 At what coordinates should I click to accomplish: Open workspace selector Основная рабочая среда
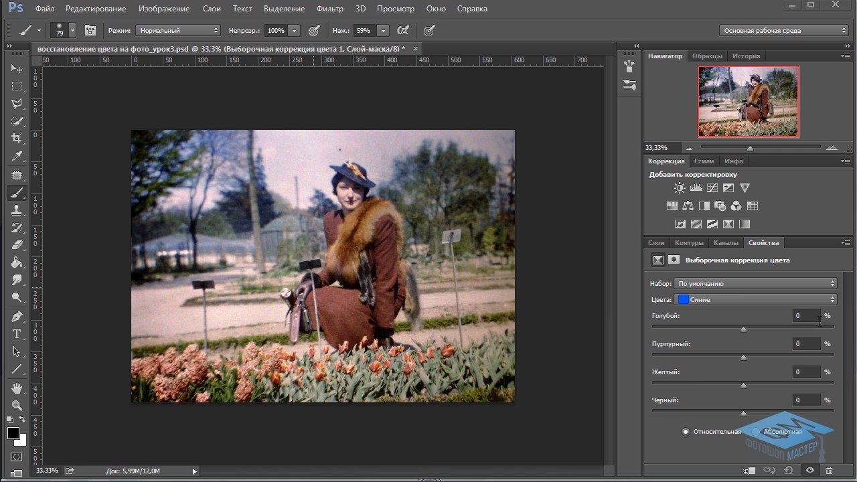tap(784, 31)
